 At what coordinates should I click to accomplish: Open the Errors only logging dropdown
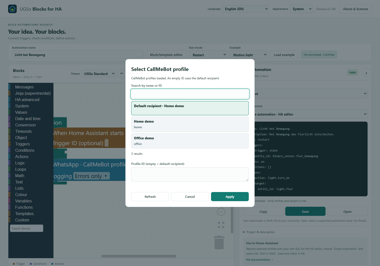click(91, 176)
